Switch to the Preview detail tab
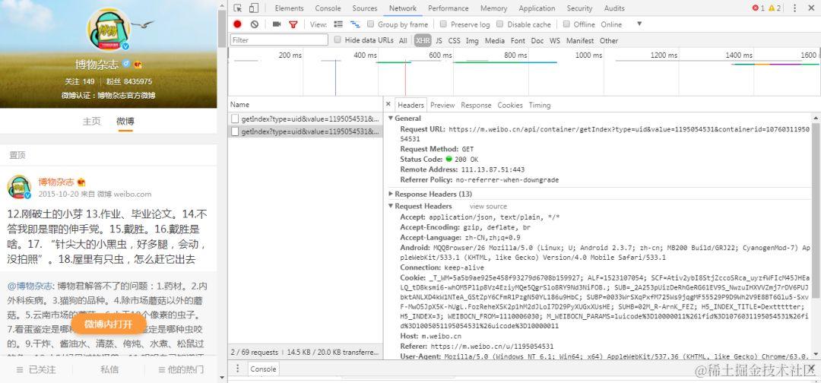 pyautogui.click(x=442, y=105)
